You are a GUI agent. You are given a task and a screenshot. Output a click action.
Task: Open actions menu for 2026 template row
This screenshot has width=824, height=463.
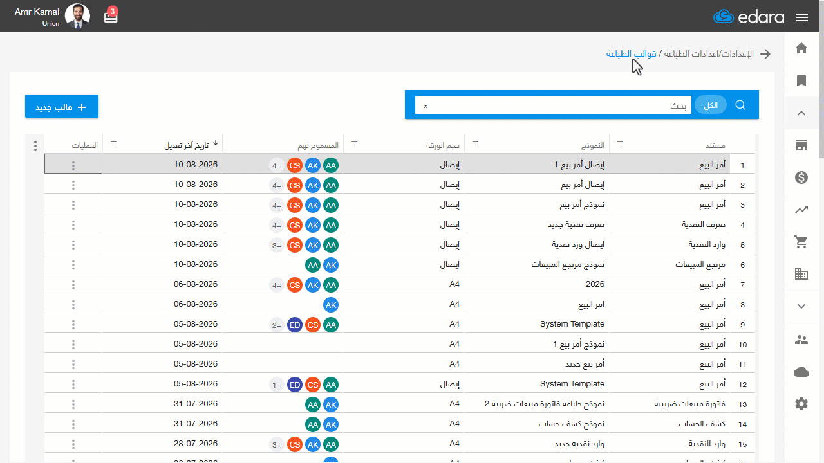coord(73,285)
